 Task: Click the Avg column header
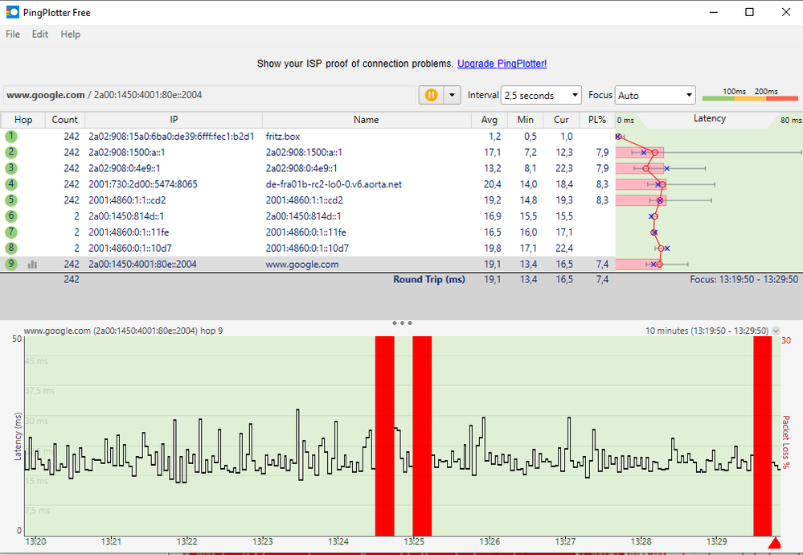pyautogui.click(x=490, y=120)
